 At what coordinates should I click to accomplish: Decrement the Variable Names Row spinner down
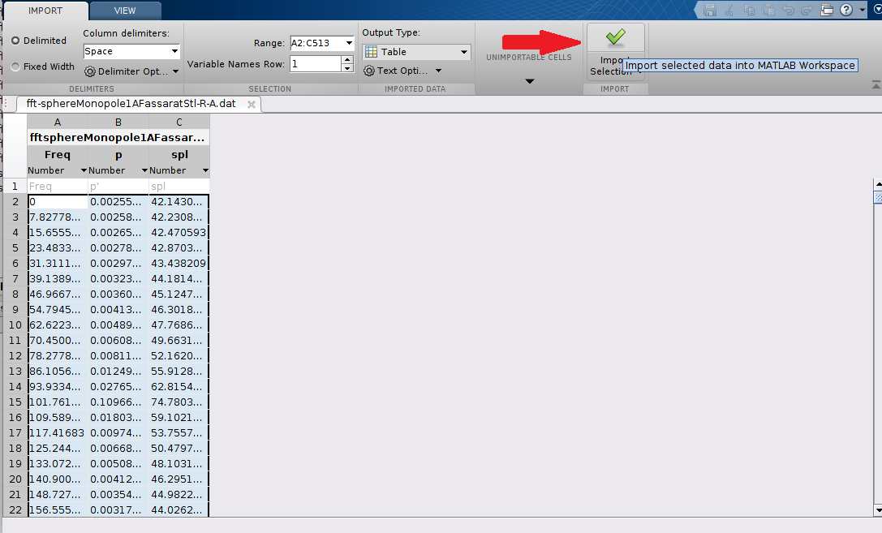coord(347,68)
